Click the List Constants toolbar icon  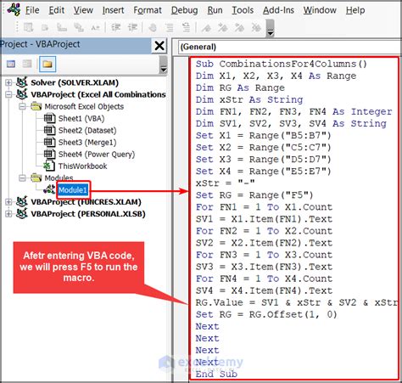45,27
